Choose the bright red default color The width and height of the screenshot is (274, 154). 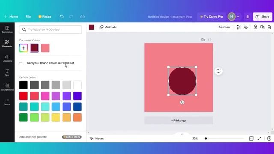(x=24, y=96)
